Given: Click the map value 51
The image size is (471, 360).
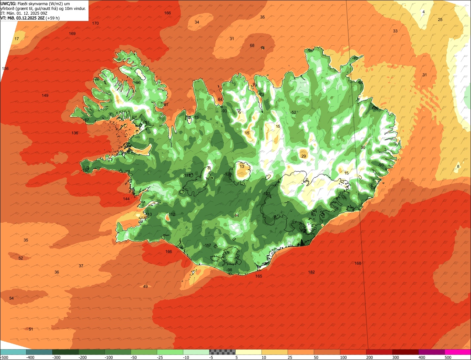Looking at the screenshot, I should [31, 329].
